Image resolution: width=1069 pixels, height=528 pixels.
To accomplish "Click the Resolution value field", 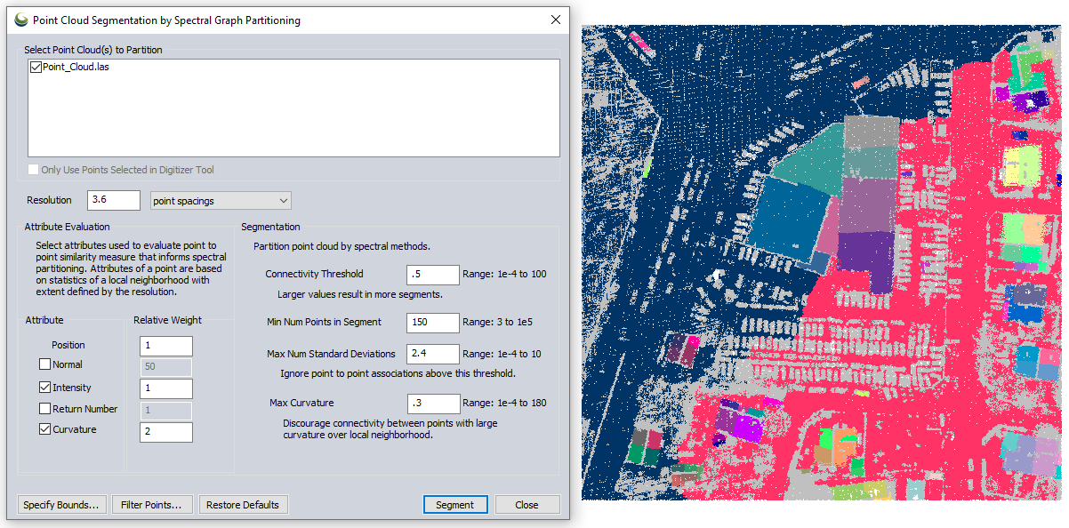I will (114, 201).
